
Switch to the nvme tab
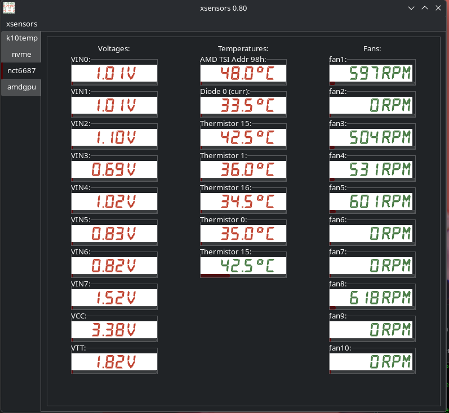(x=21, y=55)
